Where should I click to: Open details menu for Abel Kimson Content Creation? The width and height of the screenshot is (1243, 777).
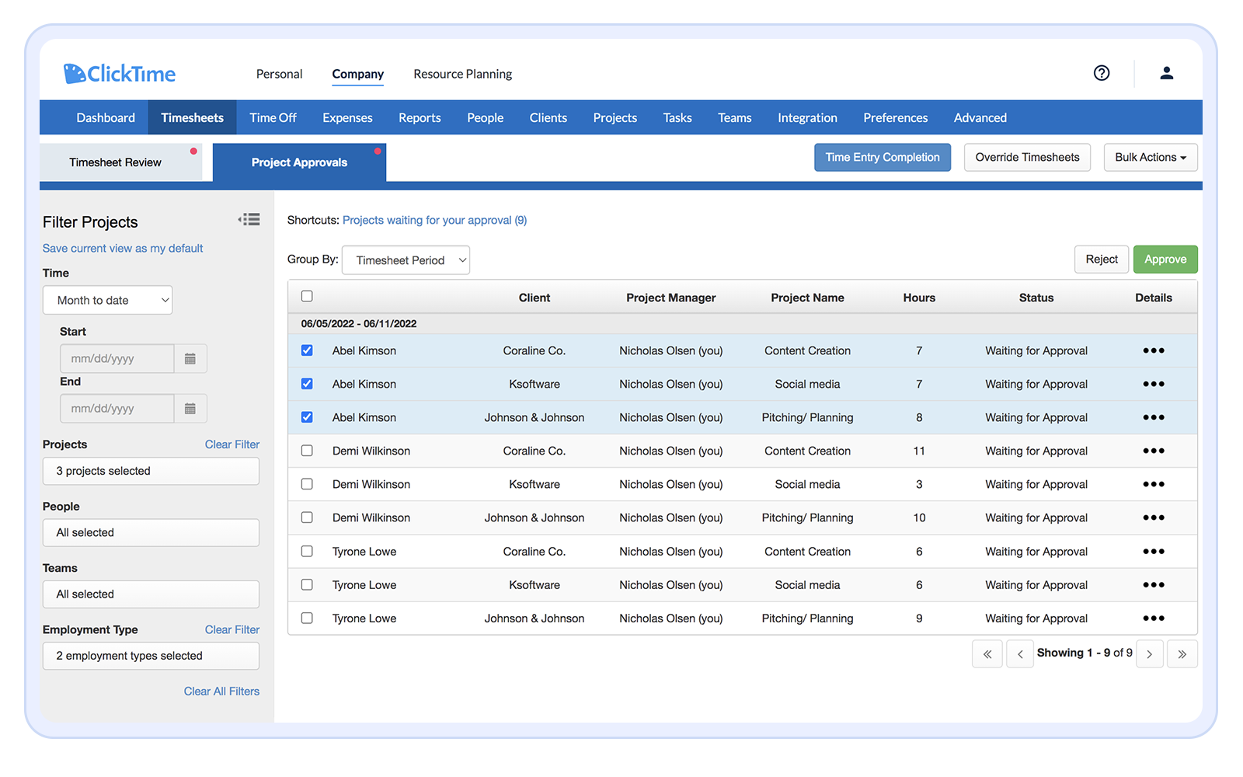pos(1153,350)
